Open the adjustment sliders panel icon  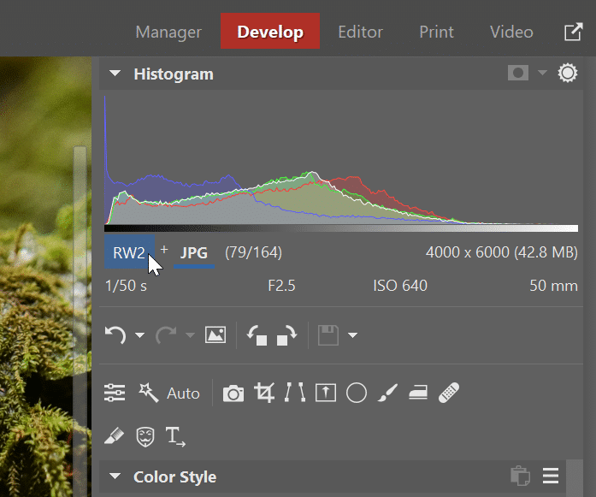pyautogui.click(x=115, y=393)
